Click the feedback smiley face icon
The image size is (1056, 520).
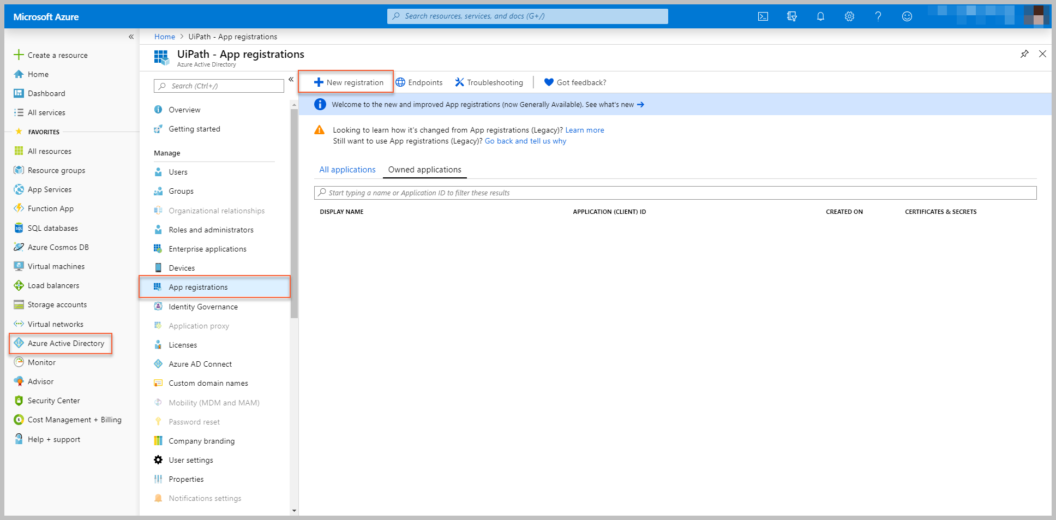click(907, 16)
